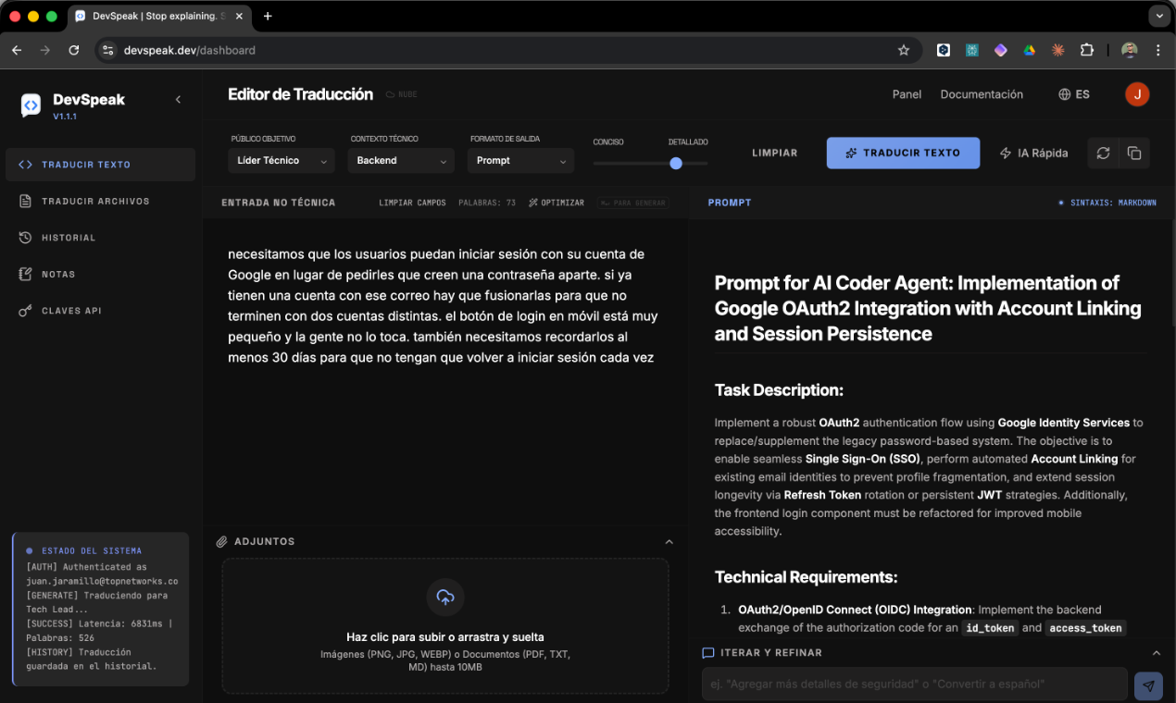This screenshot has height=703, width=1176.
Task: Go to the Panel link
Action: tap(907, 94)
